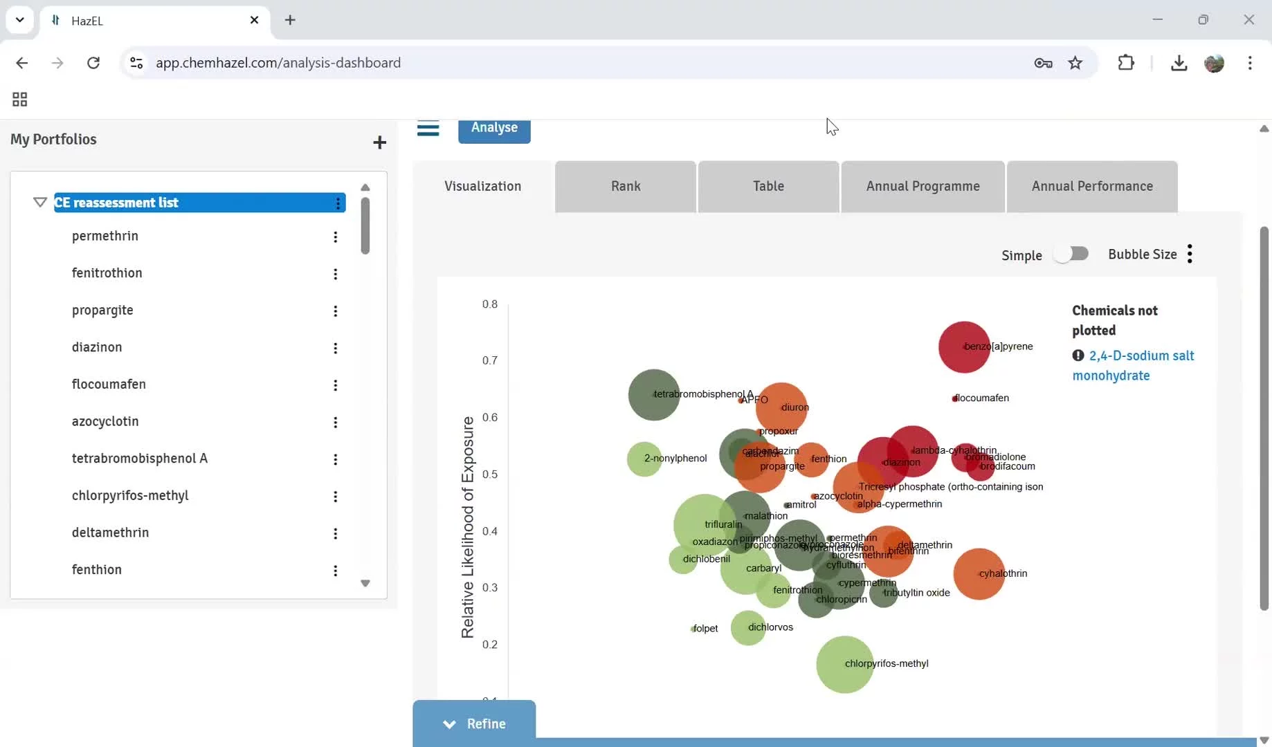Open the apps grid icon
This screenshot has width=1272, height=747.
[x=19, y=100]
